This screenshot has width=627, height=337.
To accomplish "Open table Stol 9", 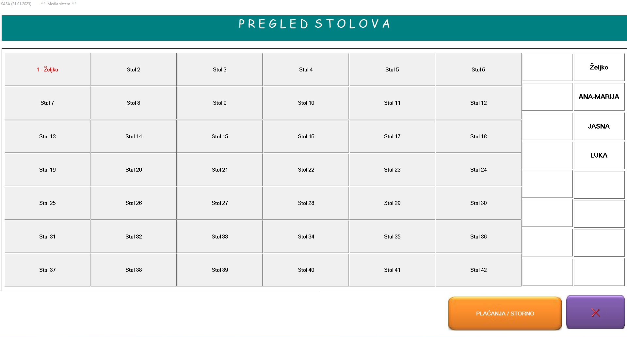I will (x=220, y=103).
